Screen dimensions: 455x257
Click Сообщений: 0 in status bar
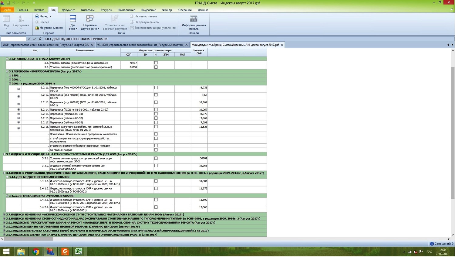pos(442,244)
